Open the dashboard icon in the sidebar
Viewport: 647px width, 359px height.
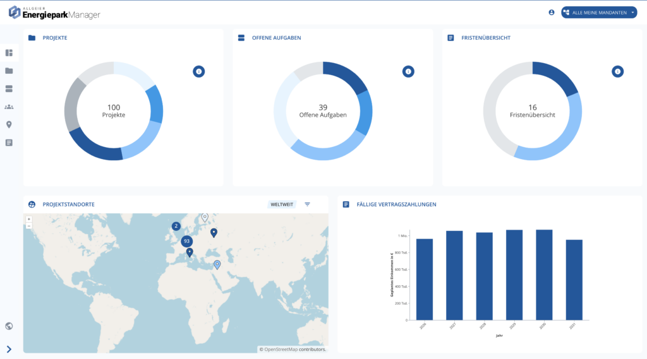click(9, 52)
